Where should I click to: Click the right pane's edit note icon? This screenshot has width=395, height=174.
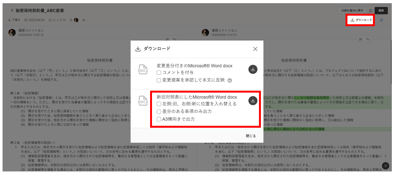[360, 39]
